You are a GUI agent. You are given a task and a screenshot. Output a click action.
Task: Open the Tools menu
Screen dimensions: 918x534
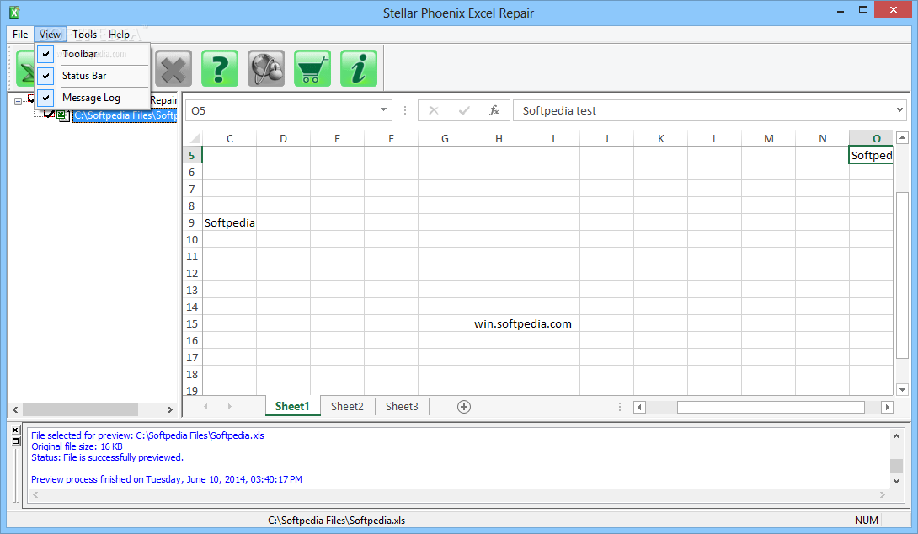tap(85, 35)
